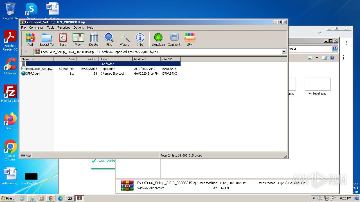Click search button in Explorer window

335,49
